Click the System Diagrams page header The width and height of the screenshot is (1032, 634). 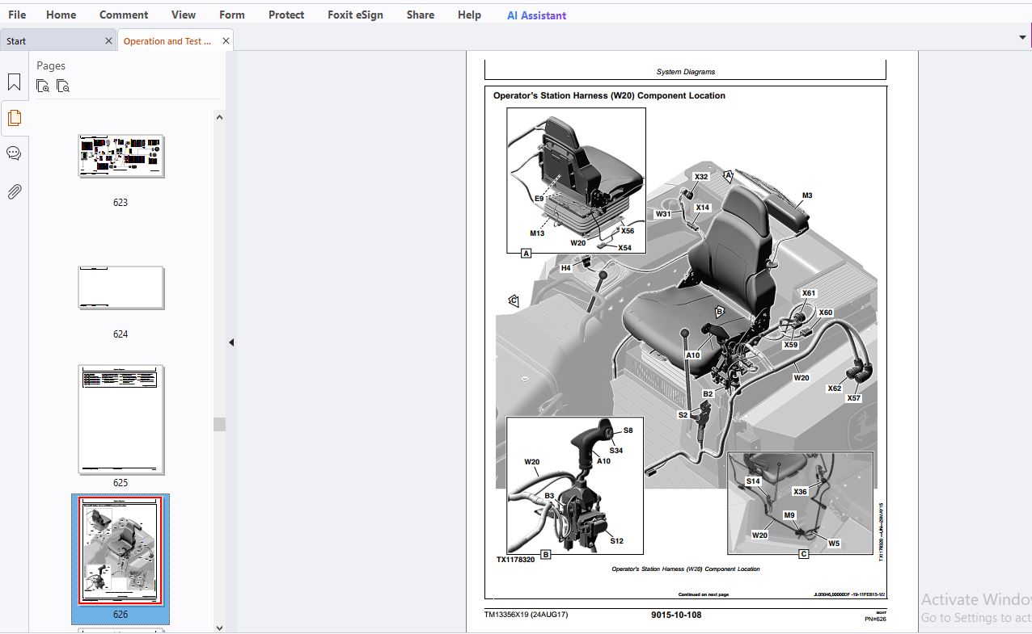[x=686, y=72]
